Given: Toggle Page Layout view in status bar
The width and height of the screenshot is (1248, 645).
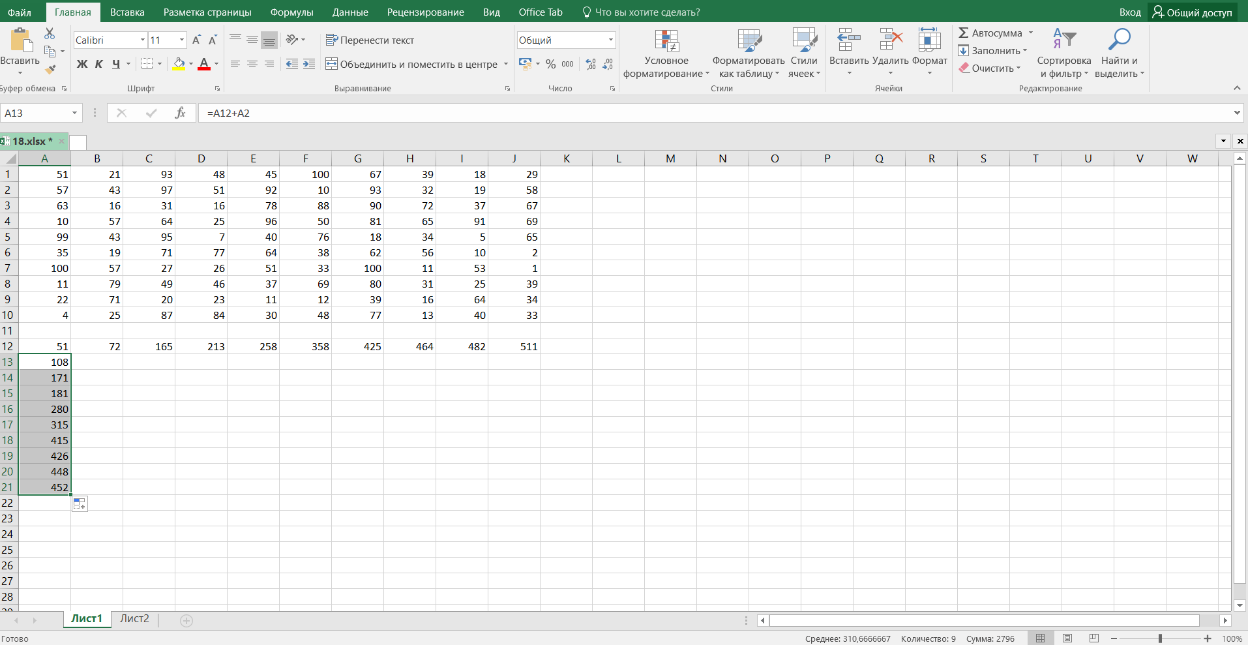Looking at the screenshot, I should click(x=1067, y=638).
